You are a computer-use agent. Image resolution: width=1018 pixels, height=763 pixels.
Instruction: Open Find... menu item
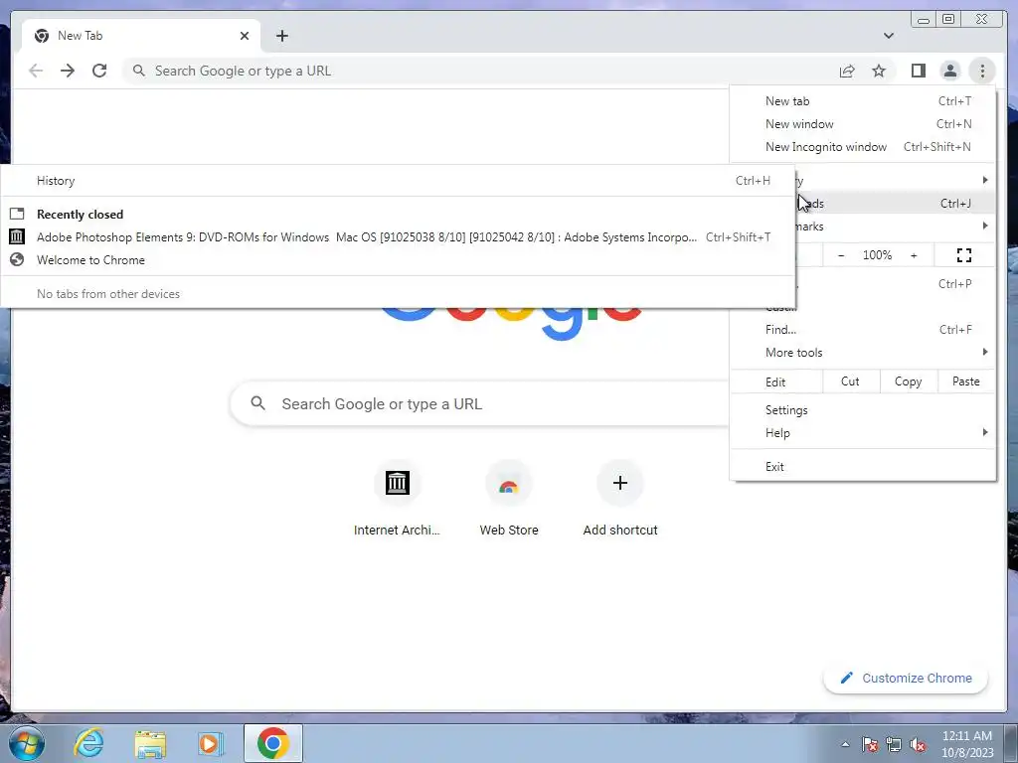[x=863, y=330]
